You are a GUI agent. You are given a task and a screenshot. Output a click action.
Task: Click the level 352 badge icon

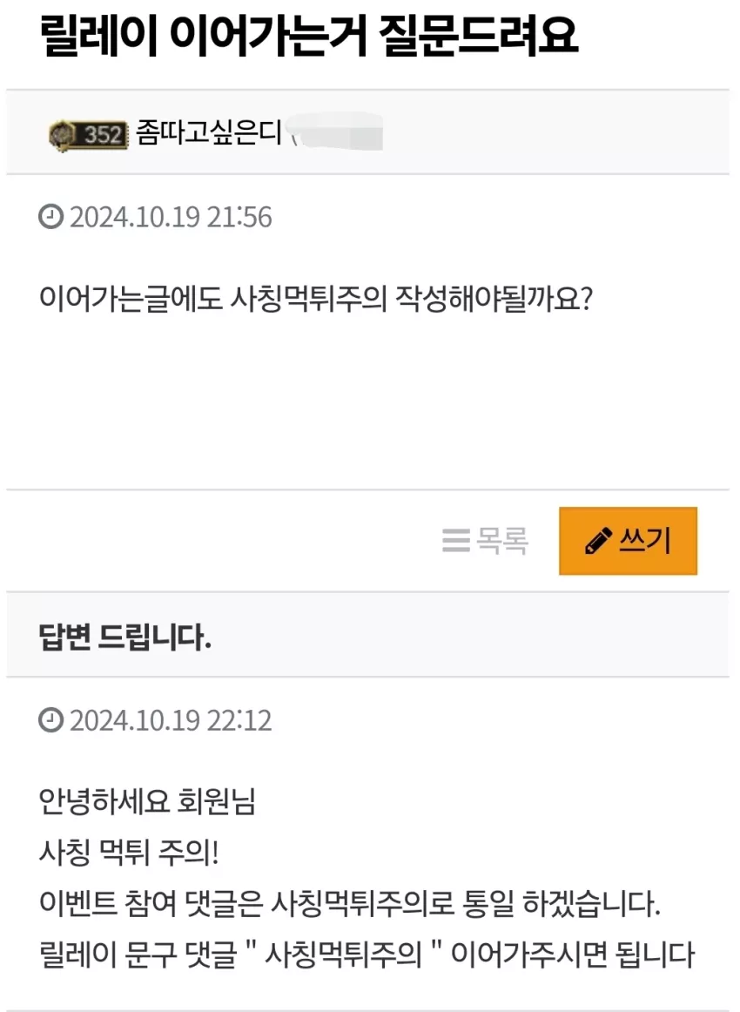coord(89,135)
